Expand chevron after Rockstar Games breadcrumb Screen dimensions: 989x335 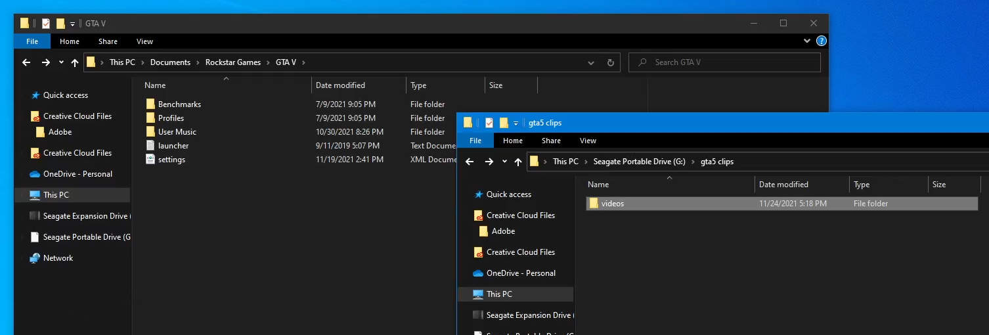click(x=267, y=62)
